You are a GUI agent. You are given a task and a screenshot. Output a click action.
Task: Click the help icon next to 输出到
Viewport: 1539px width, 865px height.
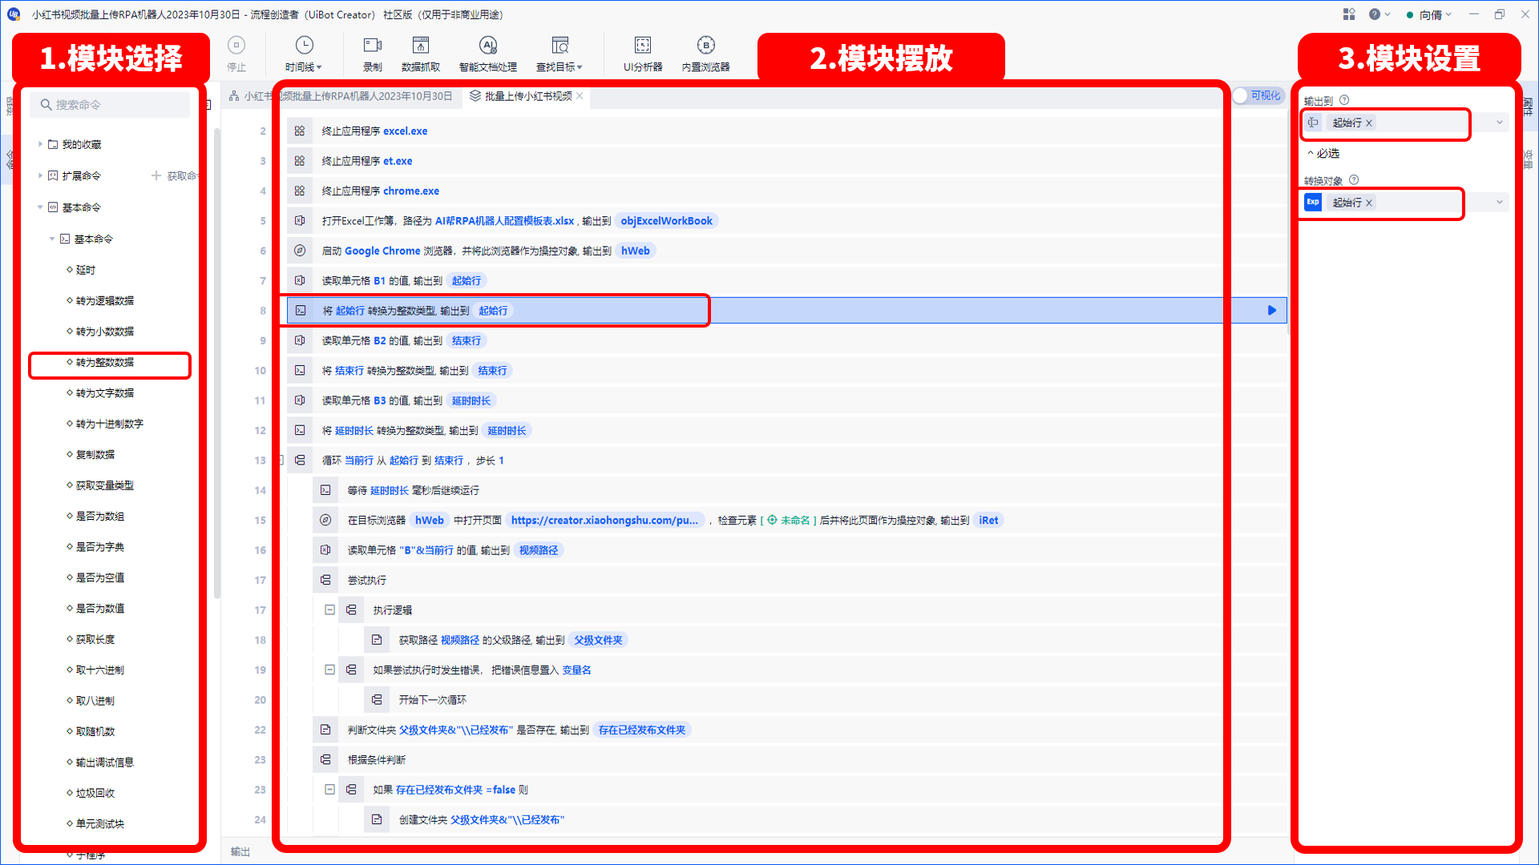click(1344, 100)
